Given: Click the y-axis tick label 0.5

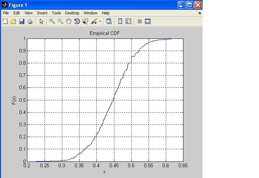Looking at the screenshot, I should coord(22,100).
